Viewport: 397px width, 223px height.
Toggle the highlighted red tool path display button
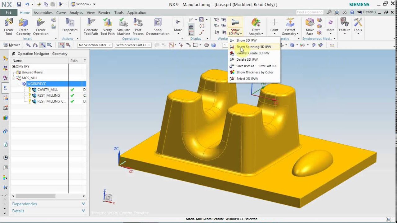tap(61, 45)
